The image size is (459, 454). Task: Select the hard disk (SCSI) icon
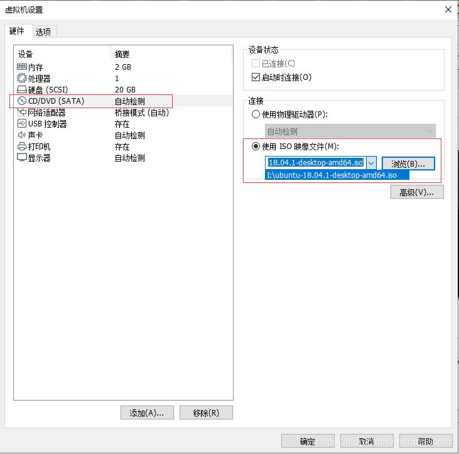click(22, 90)
